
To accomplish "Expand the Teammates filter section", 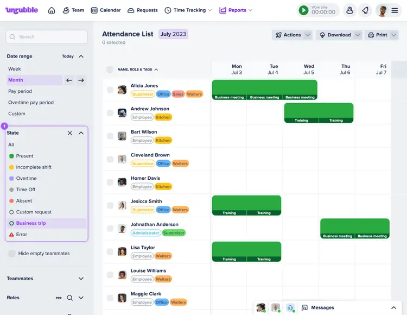I will pyautogui.click(x=81, y=279).
